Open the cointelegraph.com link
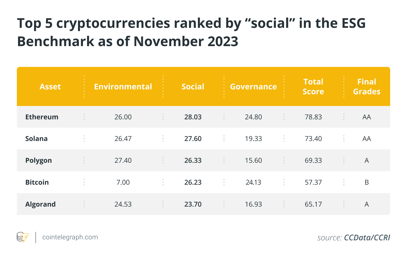Image resolution: width=407 pixels, height=260 pixels. pos(70,237)
